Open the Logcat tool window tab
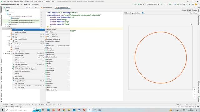The image size is (200, 112). (x=35, y=105)
